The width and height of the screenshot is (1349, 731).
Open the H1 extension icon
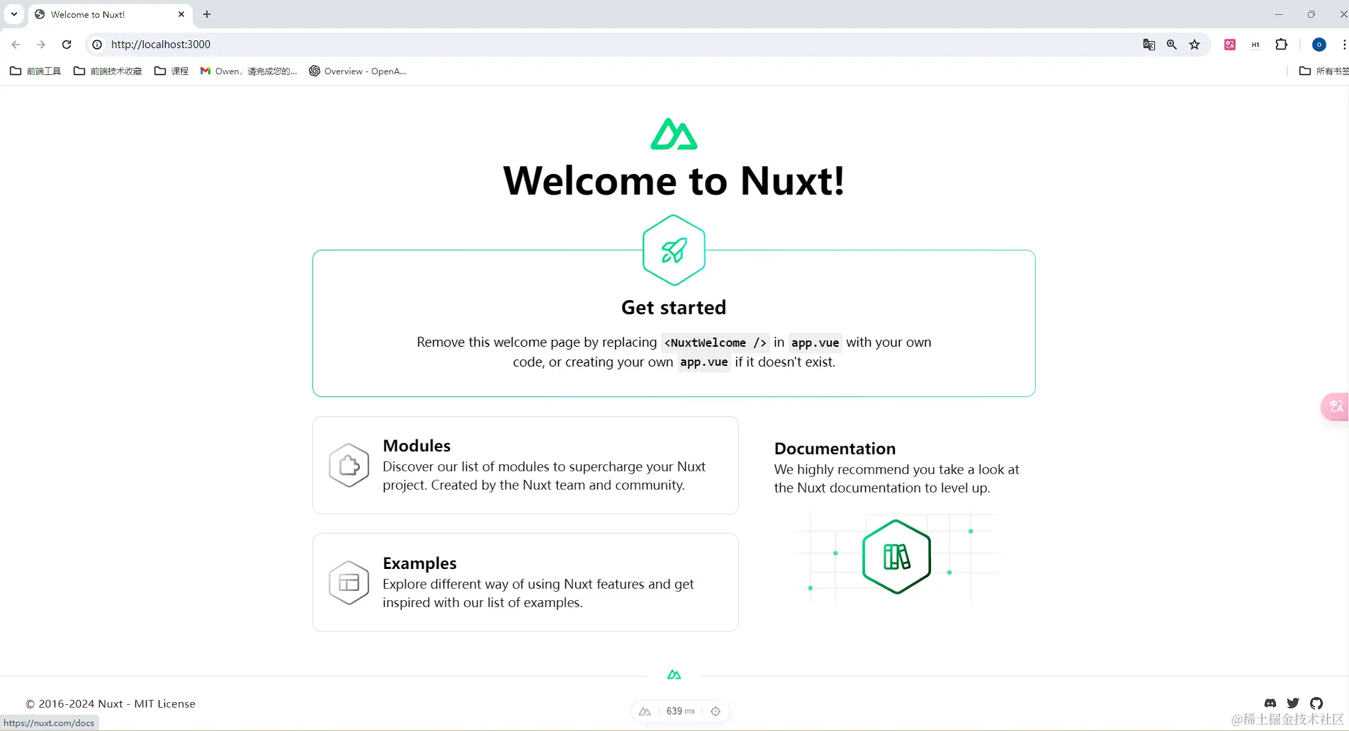tap(1255, 45)
